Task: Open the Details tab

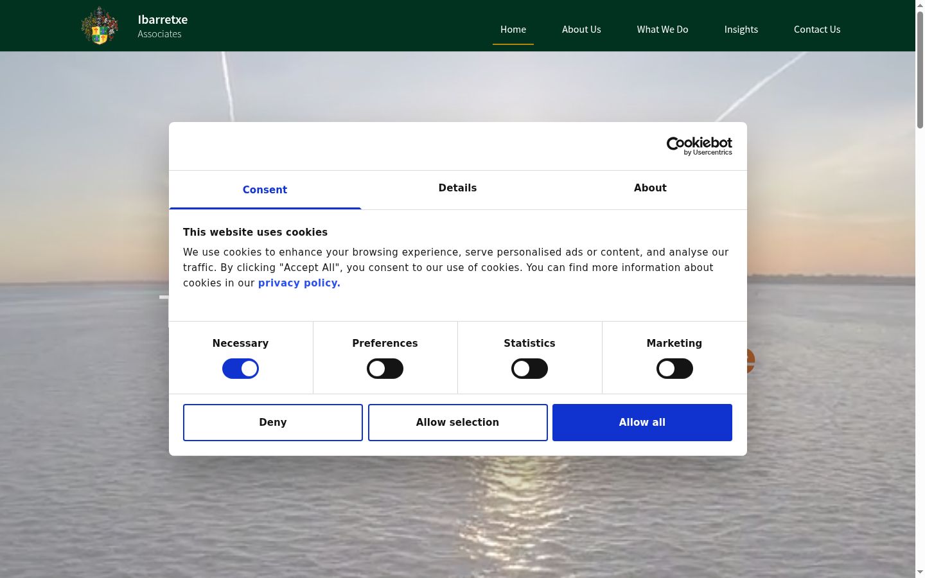Action: [457, 188]
